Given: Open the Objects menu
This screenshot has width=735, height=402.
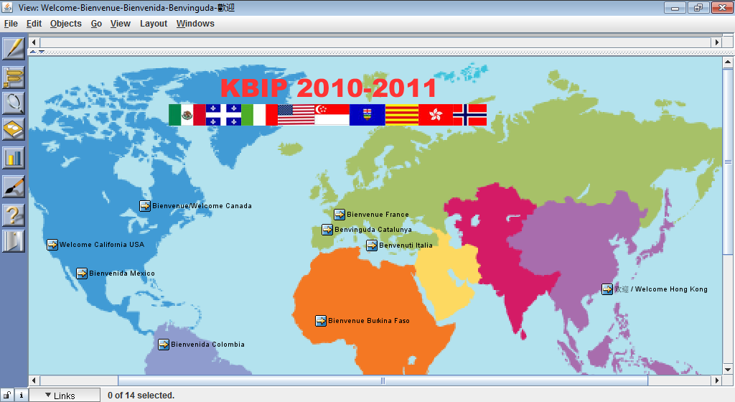Looking at the screenshot, I should point(66,24).
